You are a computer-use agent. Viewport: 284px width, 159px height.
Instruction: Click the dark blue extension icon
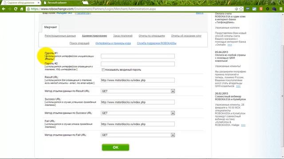pos(274,9)
